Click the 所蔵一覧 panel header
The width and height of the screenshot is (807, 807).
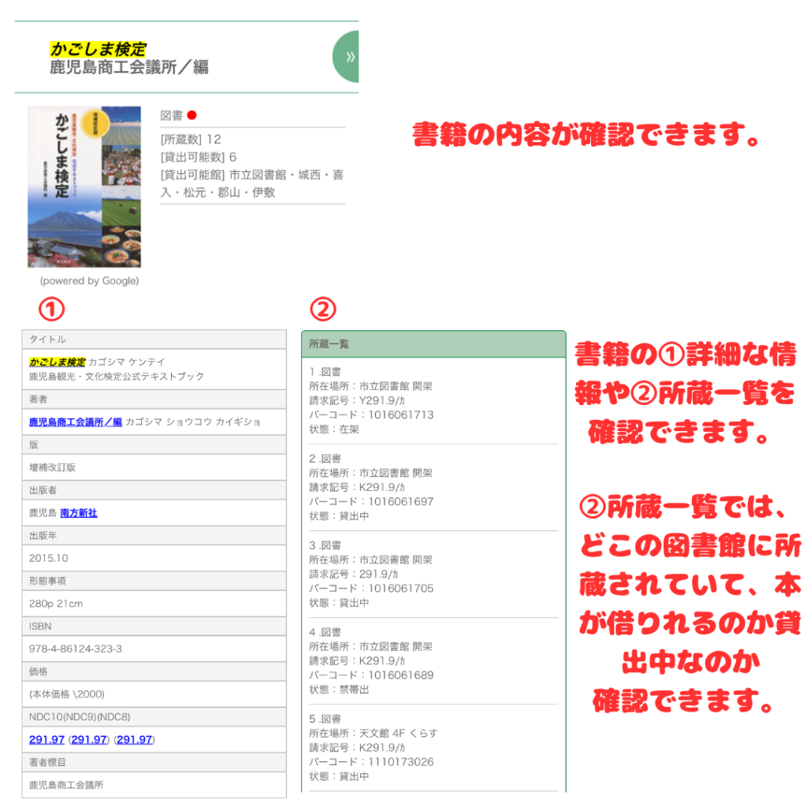click(433, 344)
